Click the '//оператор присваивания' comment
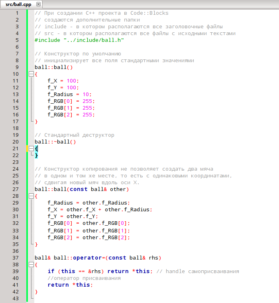The width and height of the screenshot is (279, 303). point(84,278)
